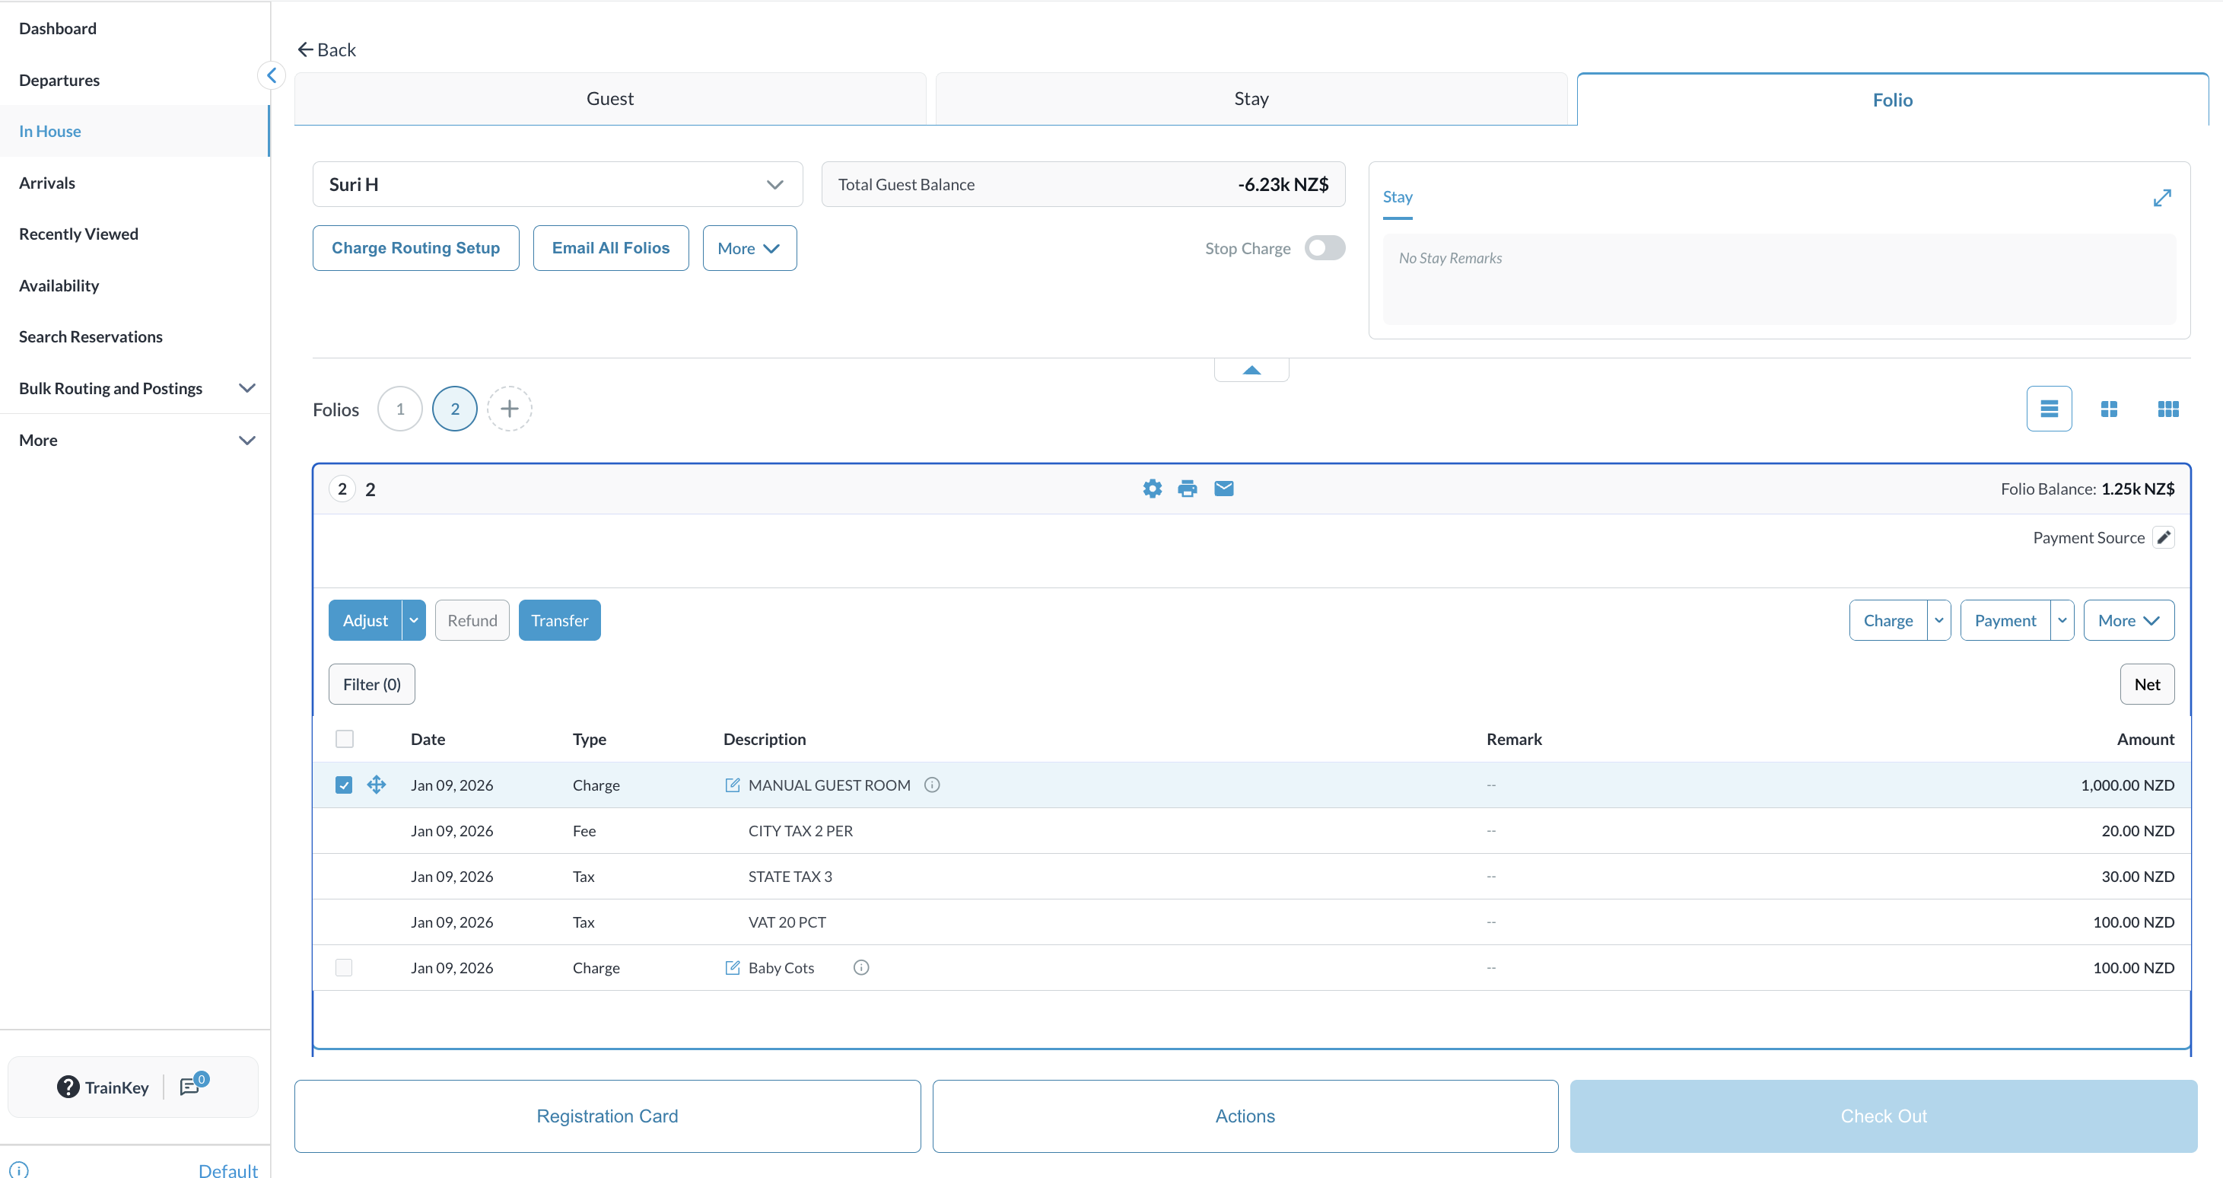Open folio 2 settings gear icon
The image size is (2223, 1178).
1152,489
